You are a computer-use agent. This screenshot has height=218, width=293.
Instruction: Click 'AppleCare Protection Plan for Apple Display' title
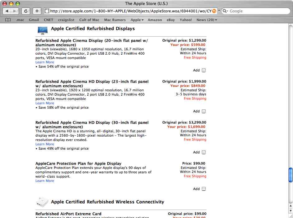coord(78,164)
